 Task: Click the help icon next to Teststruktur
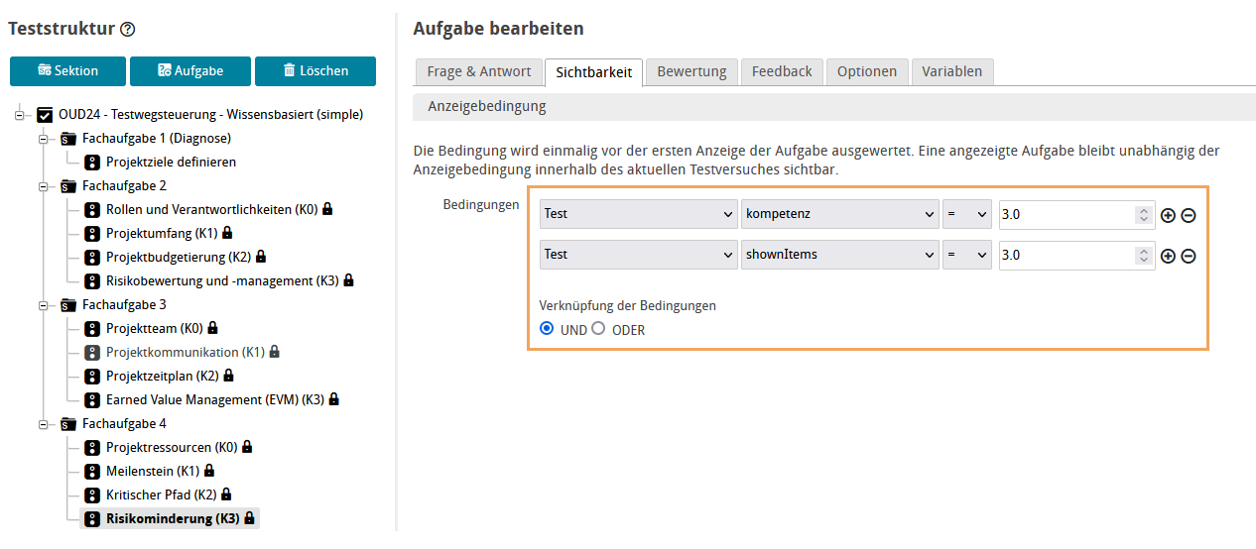[128, 30]
